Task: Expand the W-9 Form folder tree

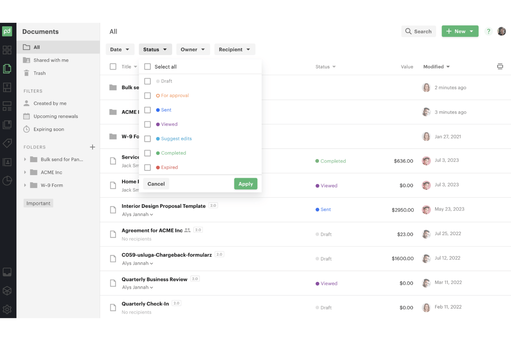Action: coord(25,186)
